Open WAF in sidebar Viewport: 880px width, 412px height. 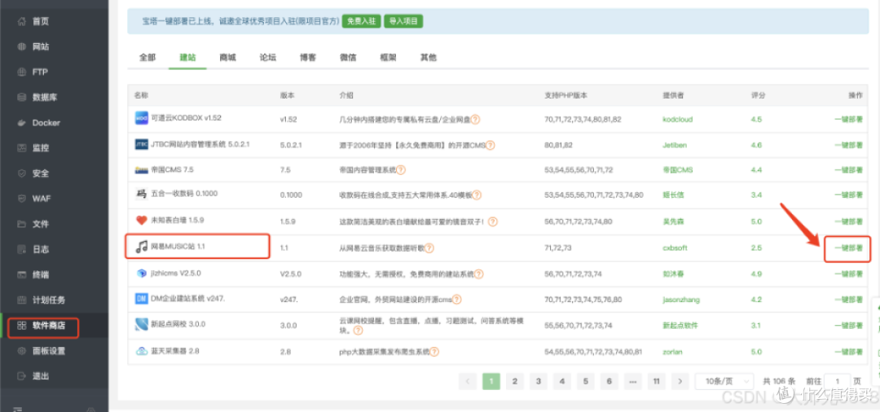[x=42, y=199]
